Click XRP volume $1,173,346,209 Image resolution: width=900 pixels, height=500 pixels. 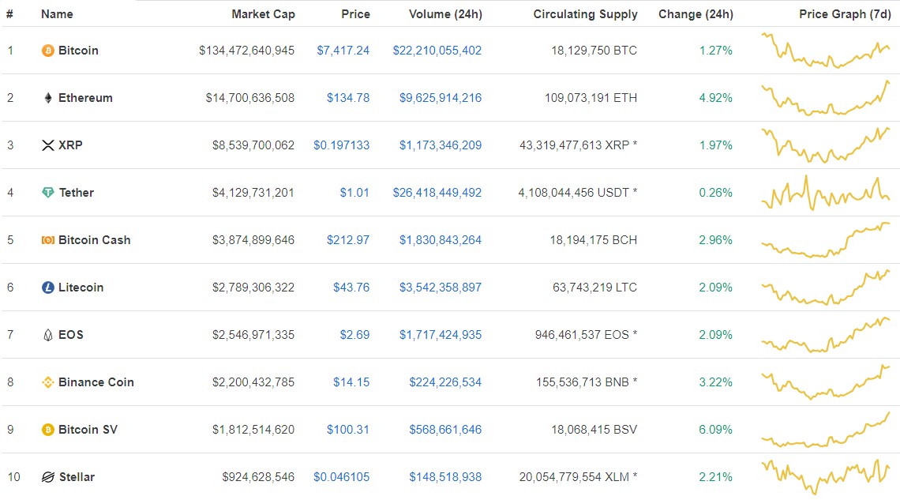(441, 145)
